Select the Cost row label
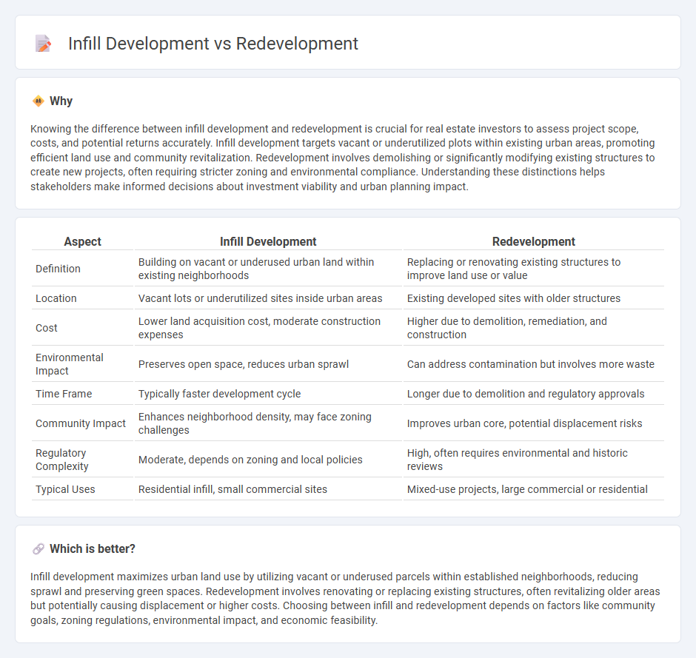 click(47, 328)
